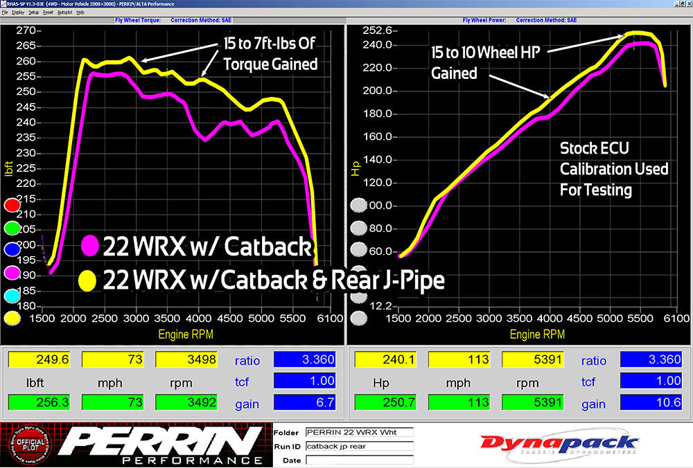Image resolution: width=693 pixels, height=468 pixels.
Task: Select the yellow run circle on torque graph
Action: tap(12, 318)
